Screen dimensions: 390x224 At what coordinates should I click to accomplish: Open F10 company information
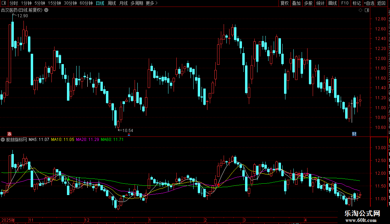(x=345, y=3)
